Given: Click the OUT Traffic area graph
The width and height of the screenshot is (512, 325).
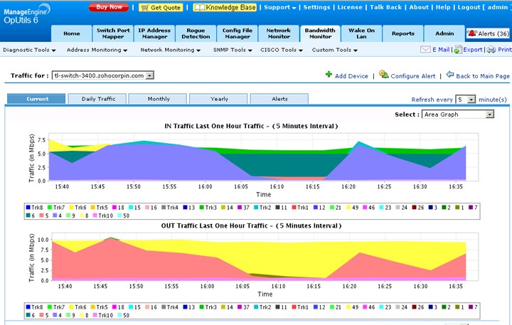Looking at the screenshot, I should click(x=265, y=257).
